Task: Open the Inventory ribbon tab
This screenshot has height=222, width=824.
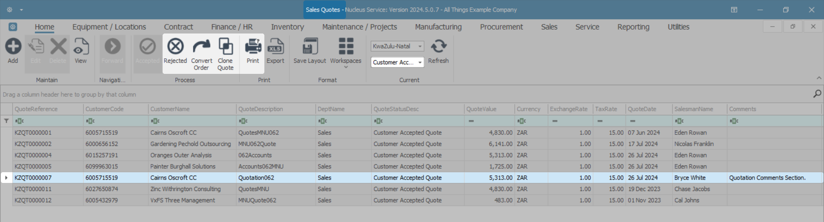Action: point(287,27)
